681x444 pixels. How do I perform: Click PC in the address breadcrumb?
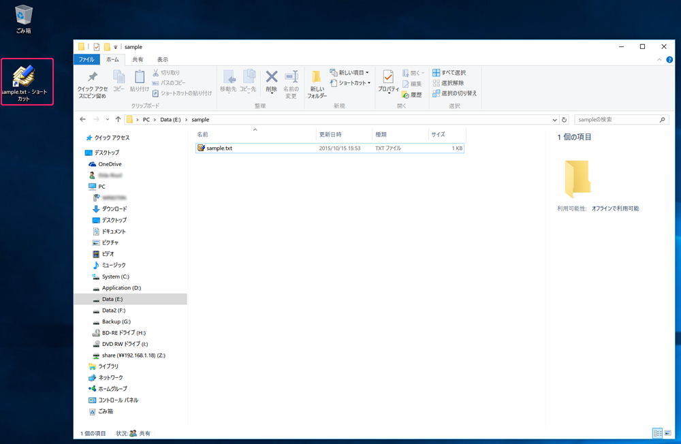(146, 119)
